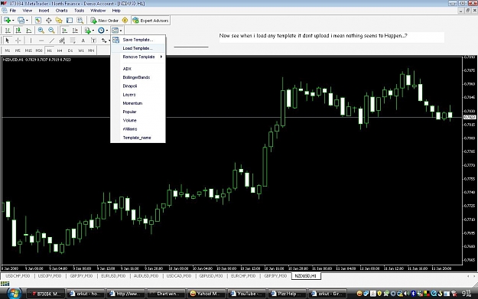This screenshot has height=299, width=478.
Task: Open the Charts menu
Action: (x=62, y=11)
